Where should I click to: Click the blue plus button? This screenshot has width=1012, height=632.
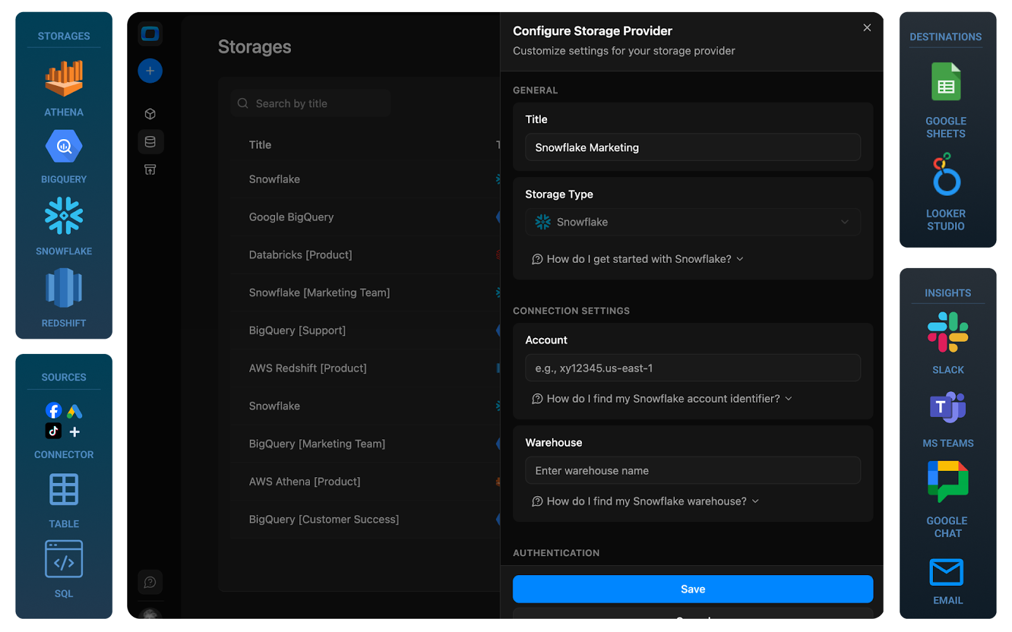point(150,71)
